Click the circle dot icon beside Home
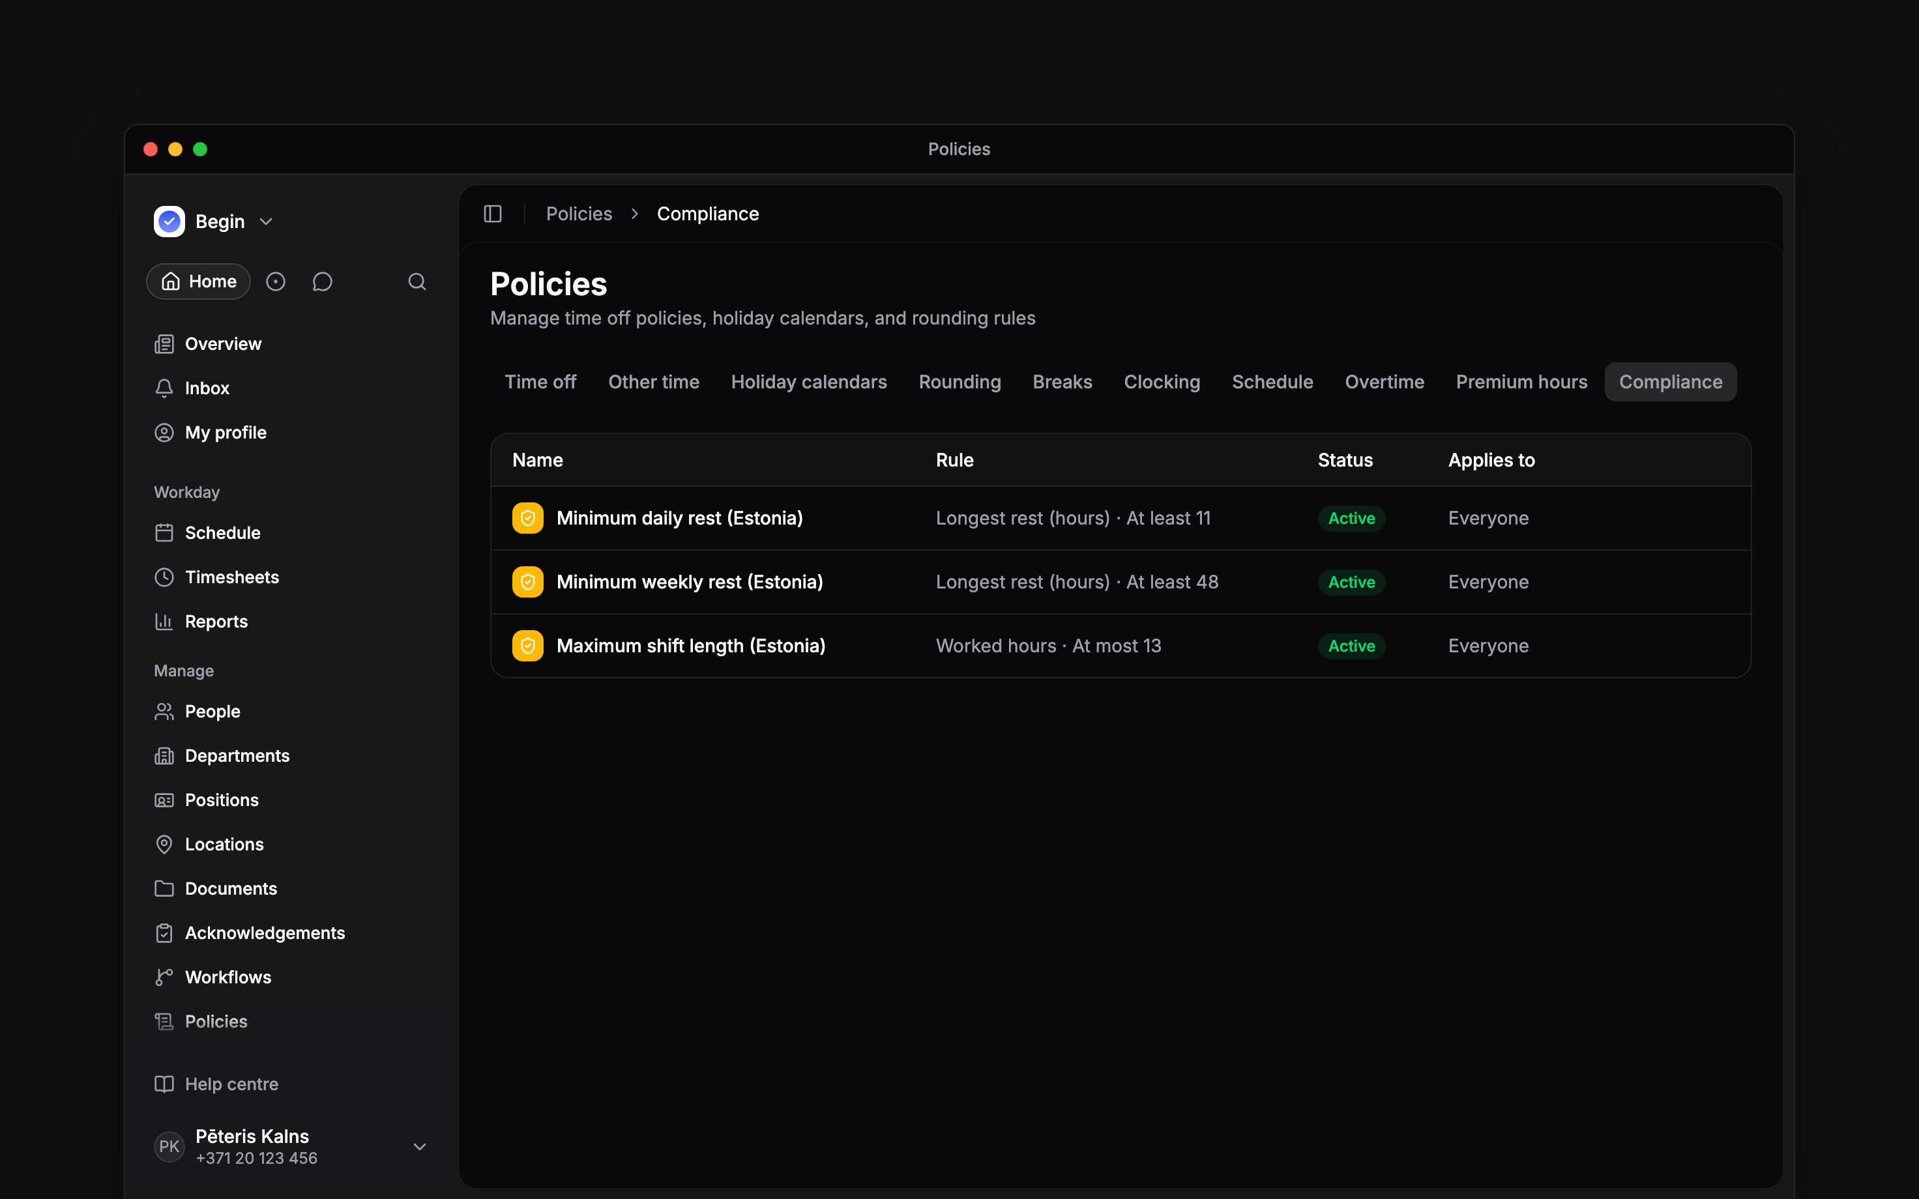The height and width of the screenshot is (1199, 1919). pyautogui.click(x=275, y=282)
